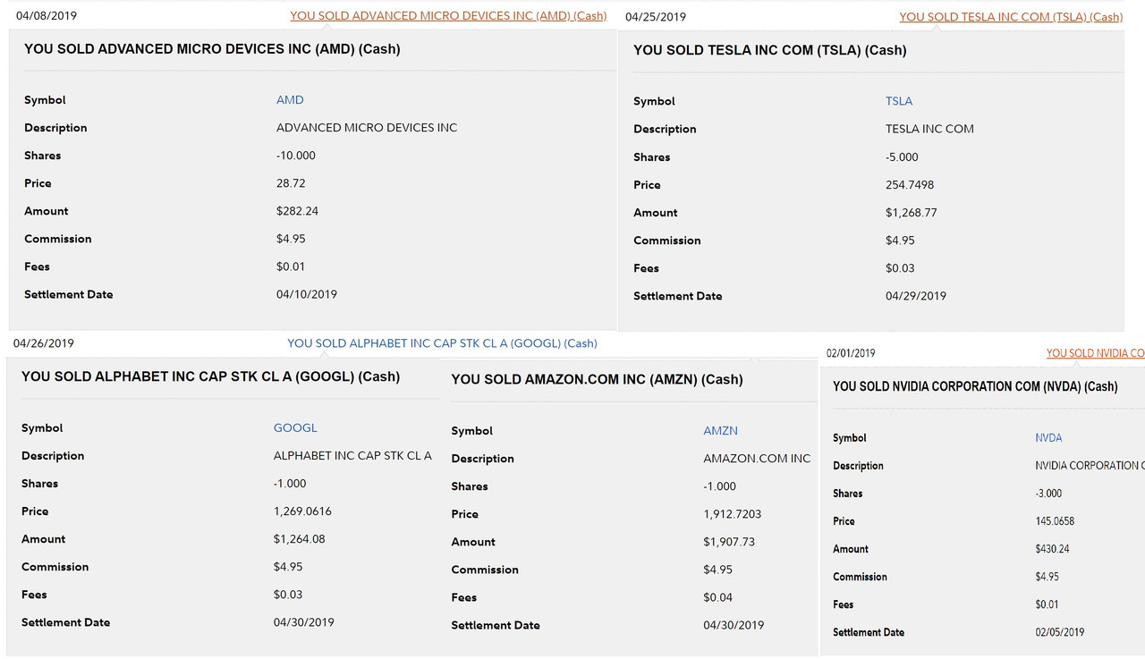This screenshot has height=659, width=1145.
Task: Click the NVDA symbol link
Action: pos(1048,438)
